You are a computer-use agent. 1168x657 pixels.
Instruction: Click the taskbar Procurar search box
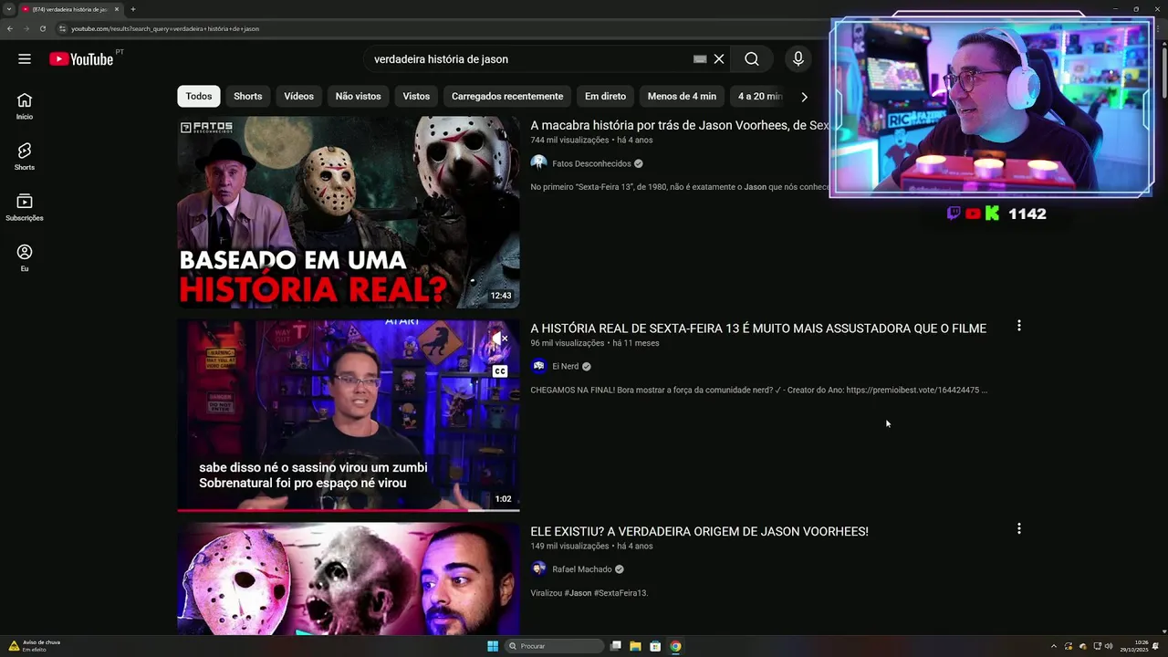coord(555,646)
